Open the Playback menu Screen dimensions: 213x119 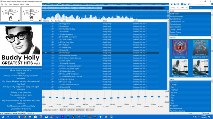[x=16, y=4]
